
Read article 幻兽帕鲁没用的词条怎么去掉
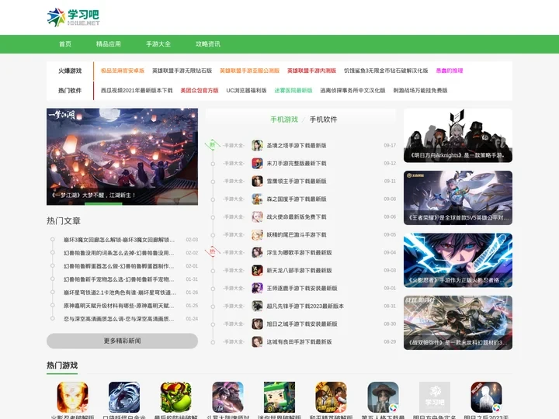[119, 253]
